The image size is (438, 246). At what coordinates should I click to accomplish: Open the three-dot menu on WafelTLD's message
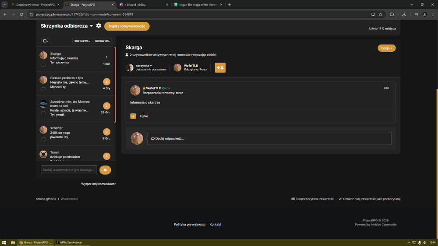click(386, 88)
